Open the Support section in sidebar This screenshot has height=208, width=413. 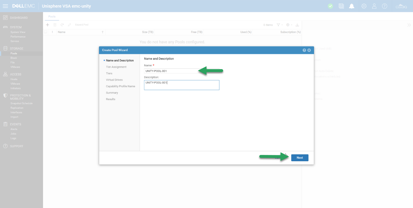[17, 146]
